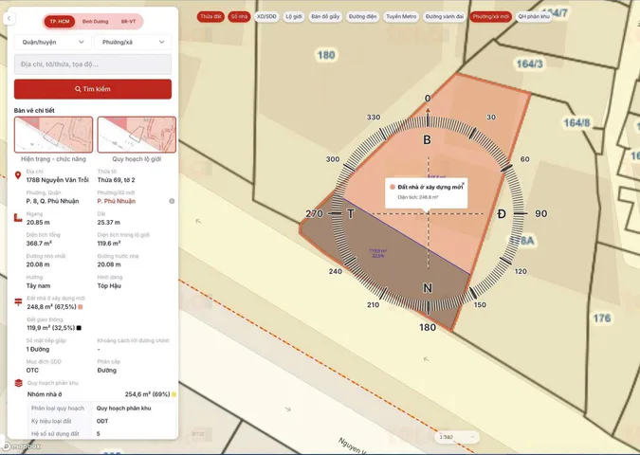The image size is (640, 455).
Task: Click the Tóp Hậu shape value
Action: click(x=109, y=285)
